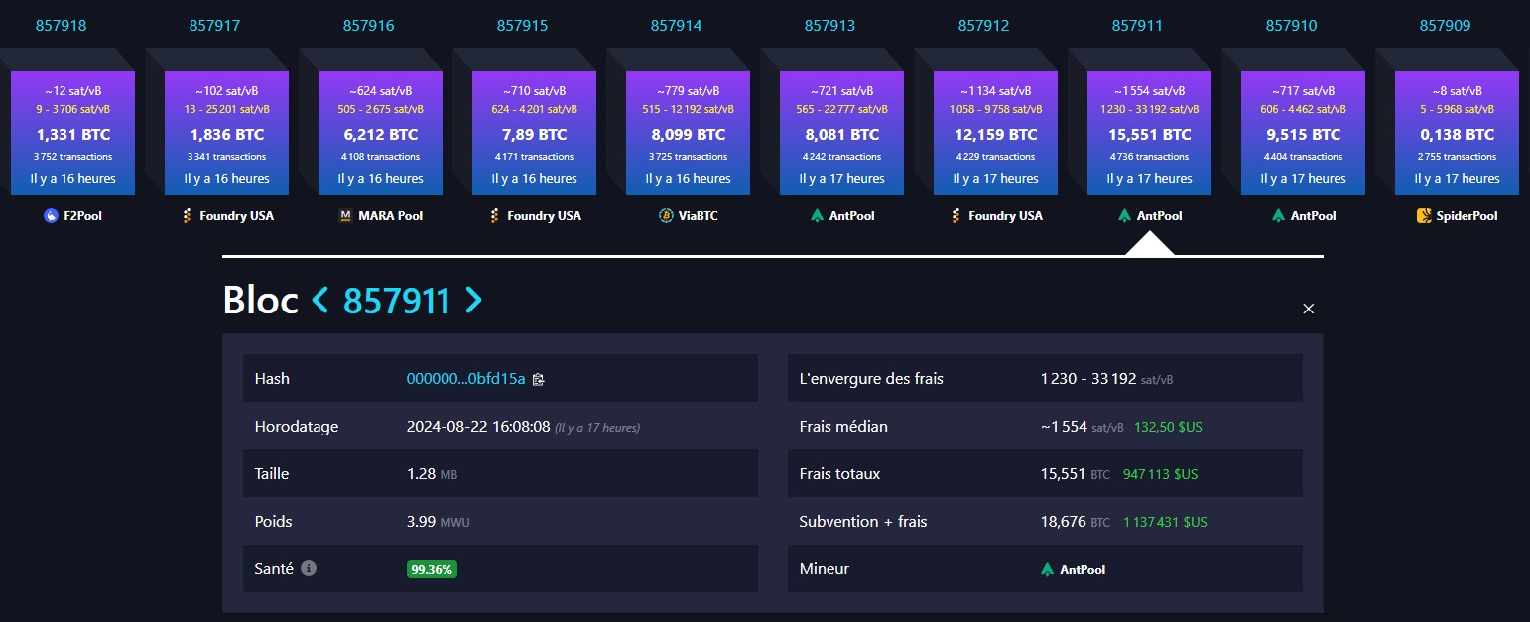Viewport: 1530px width, 622px height.
Task: Click the block number 857911 heading link
Action: (397, 300)
